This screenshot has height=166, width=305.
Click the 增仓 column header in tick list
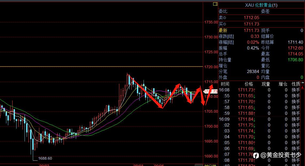pyautogui.click(x=283, y=84)
